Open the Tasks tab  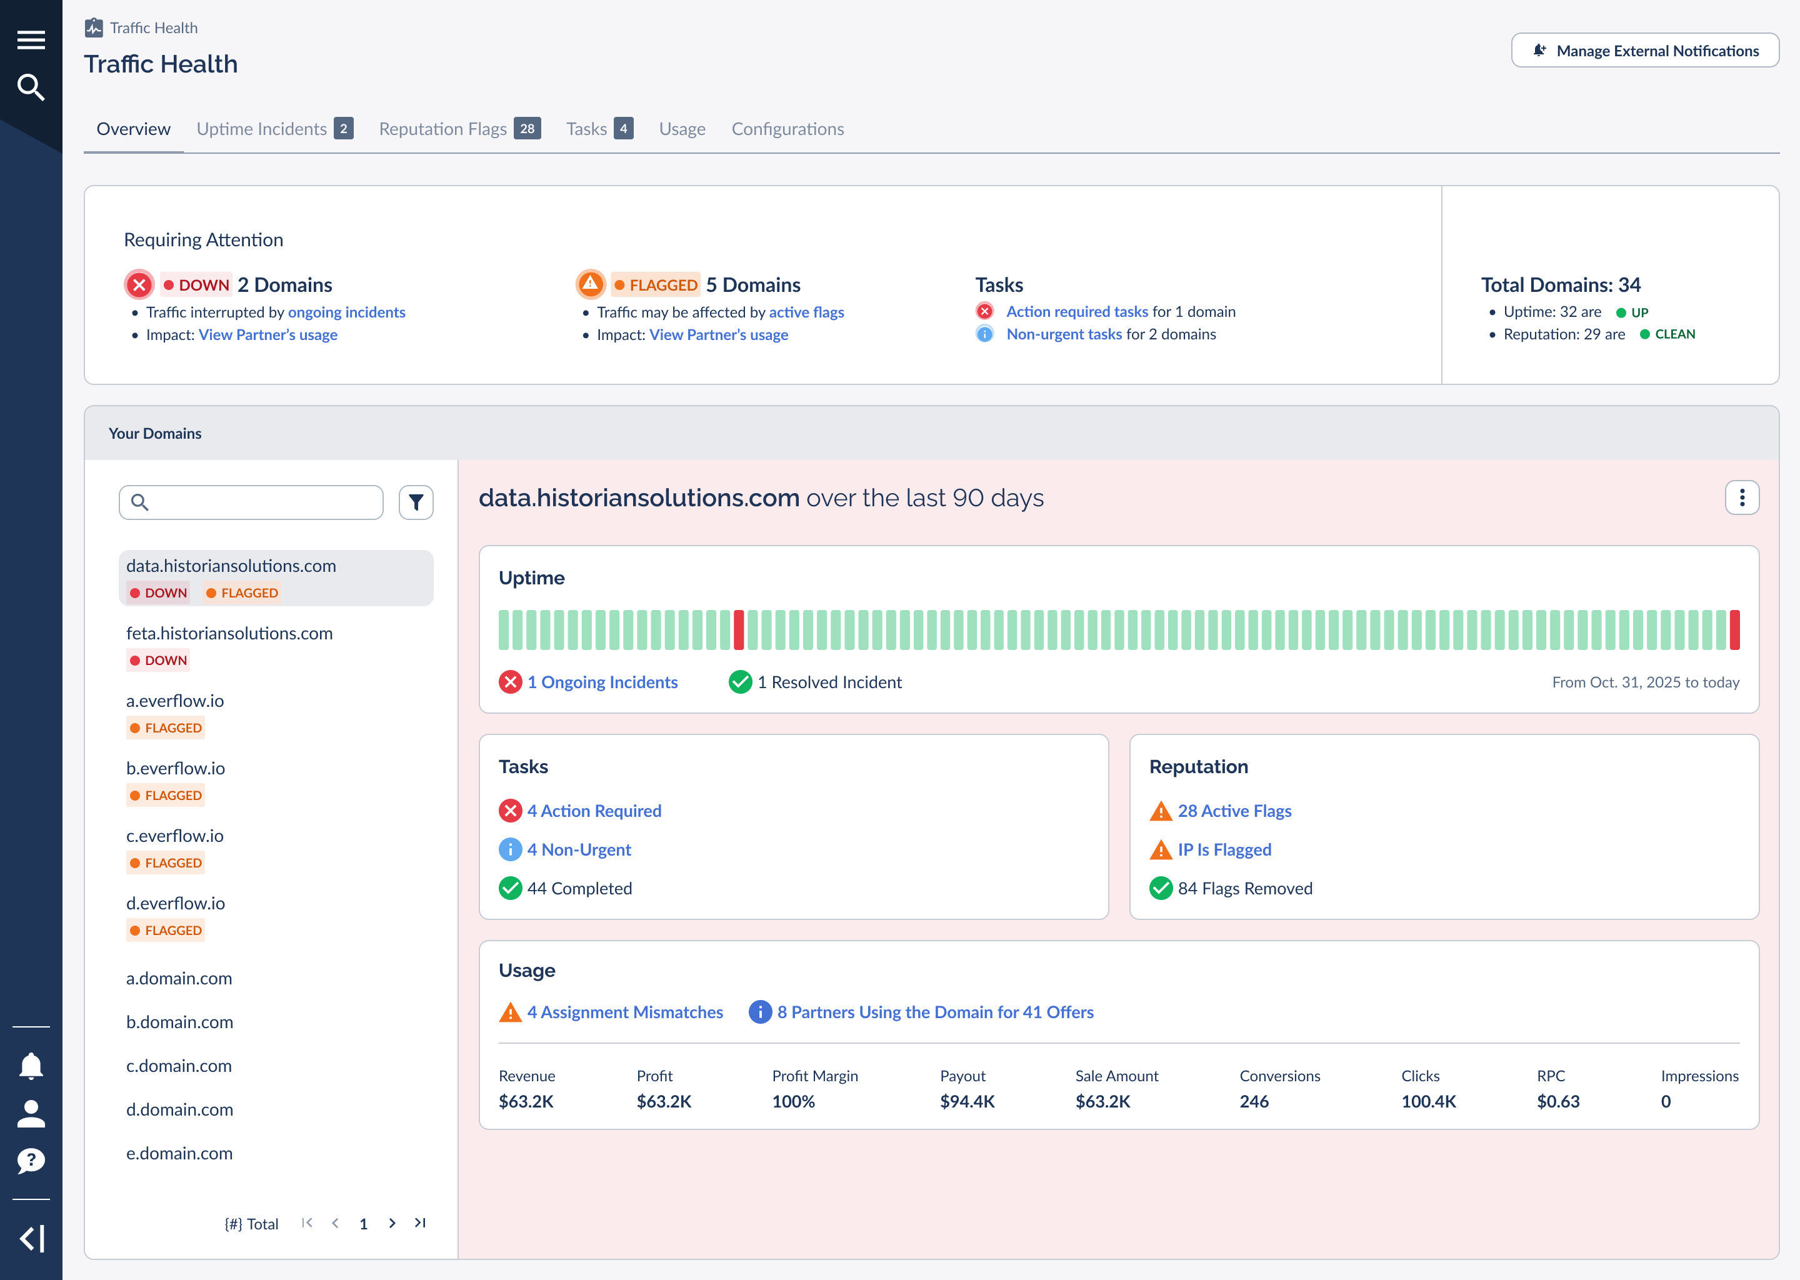click(x=599, y=129)
